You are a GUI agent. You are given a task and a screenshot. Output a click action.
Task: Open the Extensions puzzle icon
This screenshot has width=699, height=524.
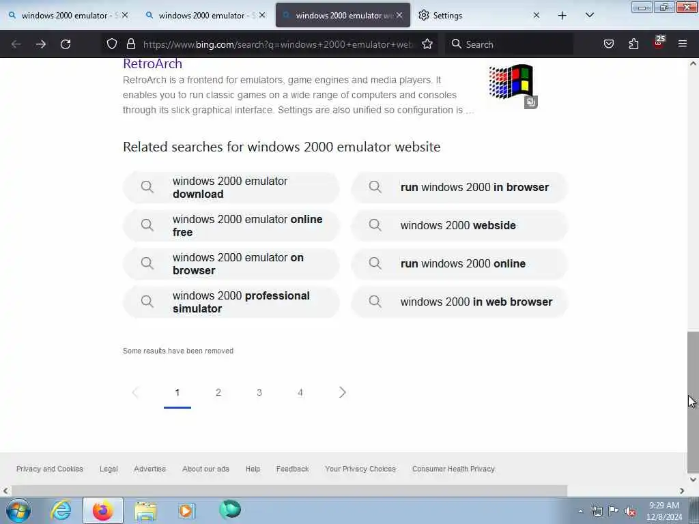(633, 44)
